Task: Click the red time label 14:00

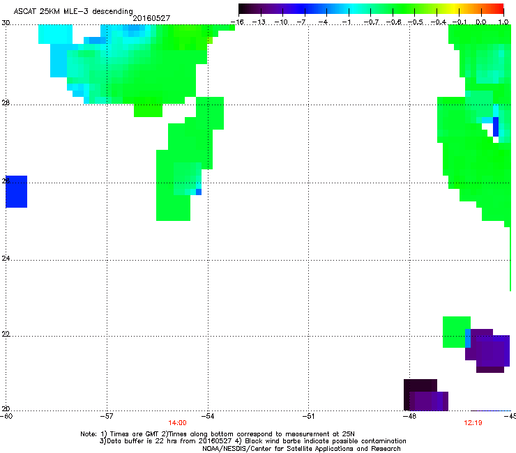Action: pyautogui.click(x=177, y=423)
